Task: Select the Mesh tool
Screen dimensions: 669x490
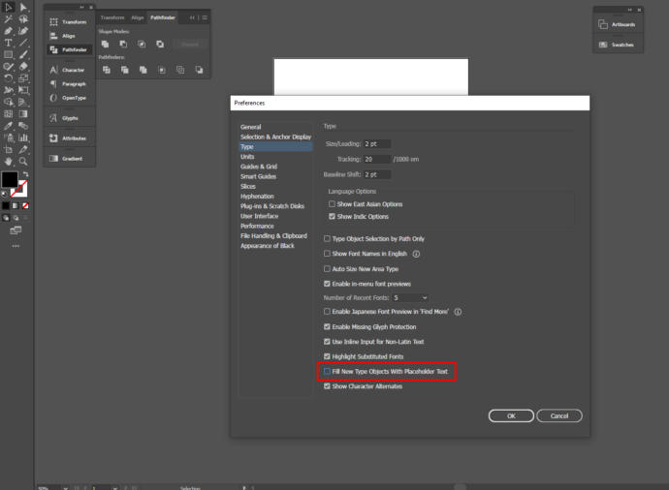Action: [x=8, y=114]
